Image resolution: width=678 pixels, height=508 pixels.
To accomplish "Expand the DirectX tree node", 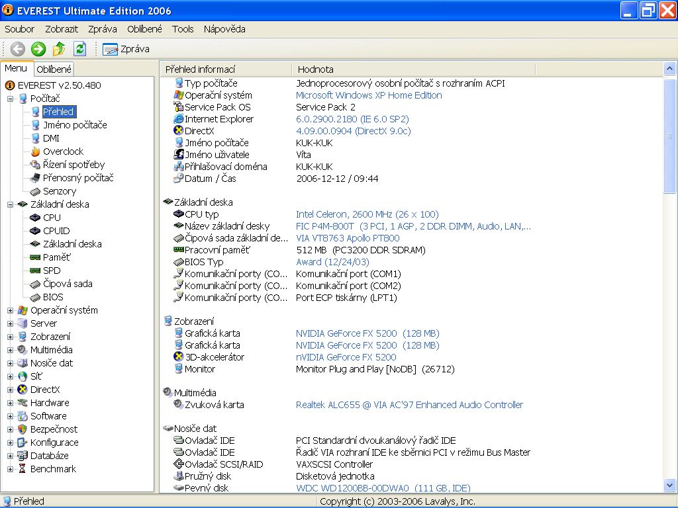I will pos(11,390).
